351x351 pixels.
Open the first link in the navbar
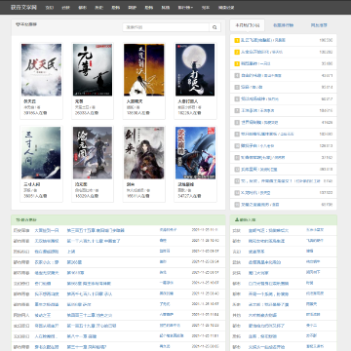coord(50,7)
